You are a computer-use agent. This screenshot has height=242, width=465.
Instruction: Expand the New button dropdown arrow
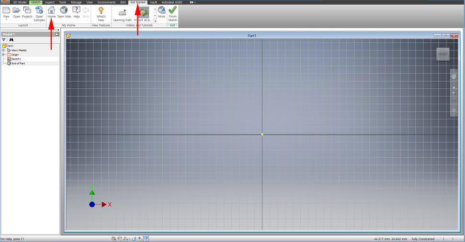click(6, 19)
